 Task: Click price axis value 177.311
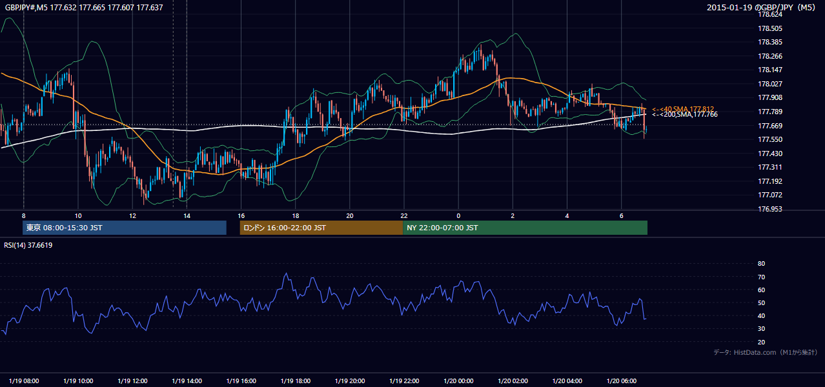point(770,167)
